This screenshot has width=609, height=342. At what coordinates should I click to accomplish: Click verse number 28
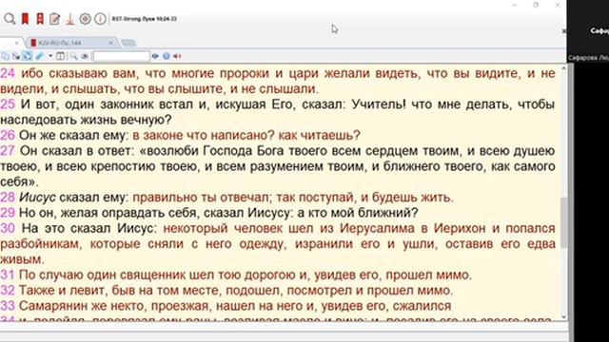coord(8,198)
